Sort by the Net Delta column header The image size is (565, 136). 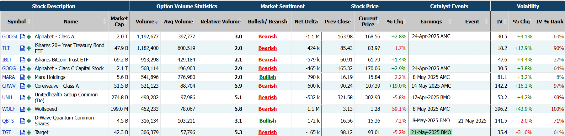pos(306,22)
